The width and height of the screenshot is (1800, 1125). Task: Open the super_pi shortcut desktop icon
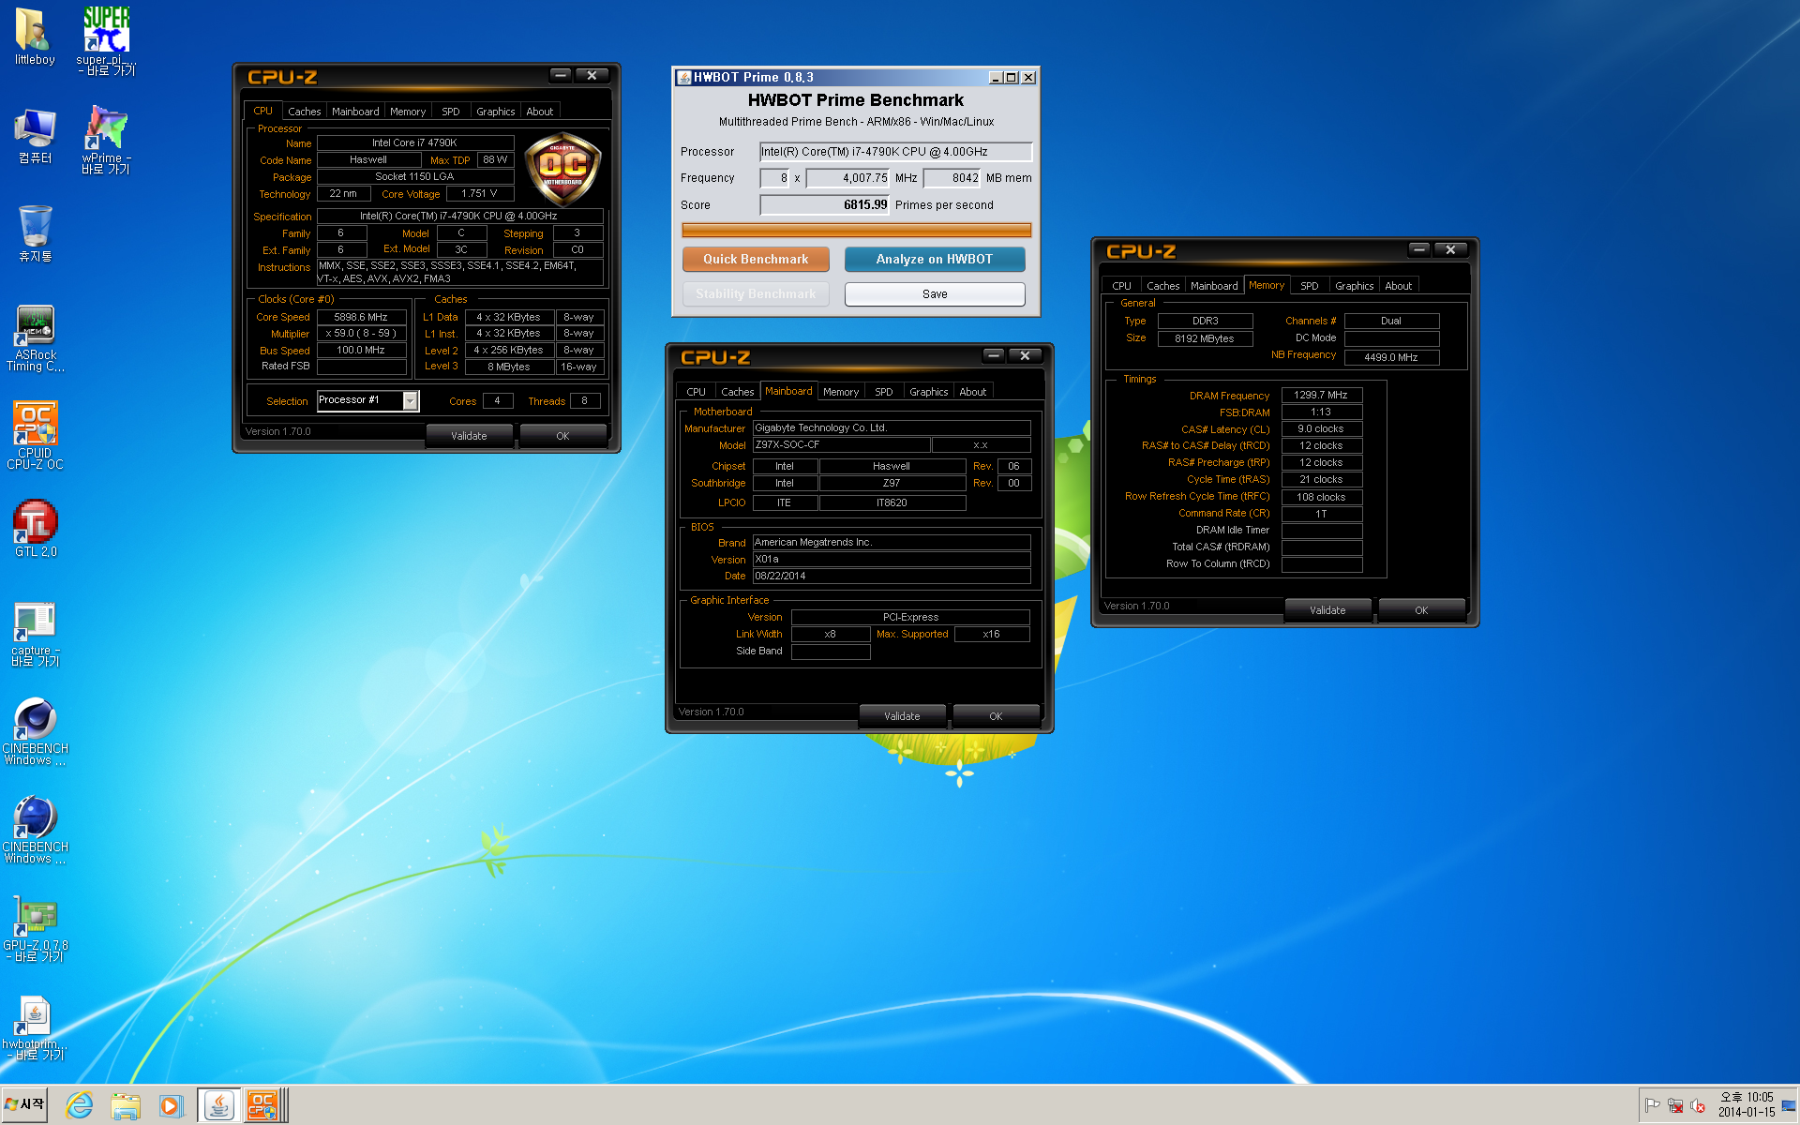(106, 40)
